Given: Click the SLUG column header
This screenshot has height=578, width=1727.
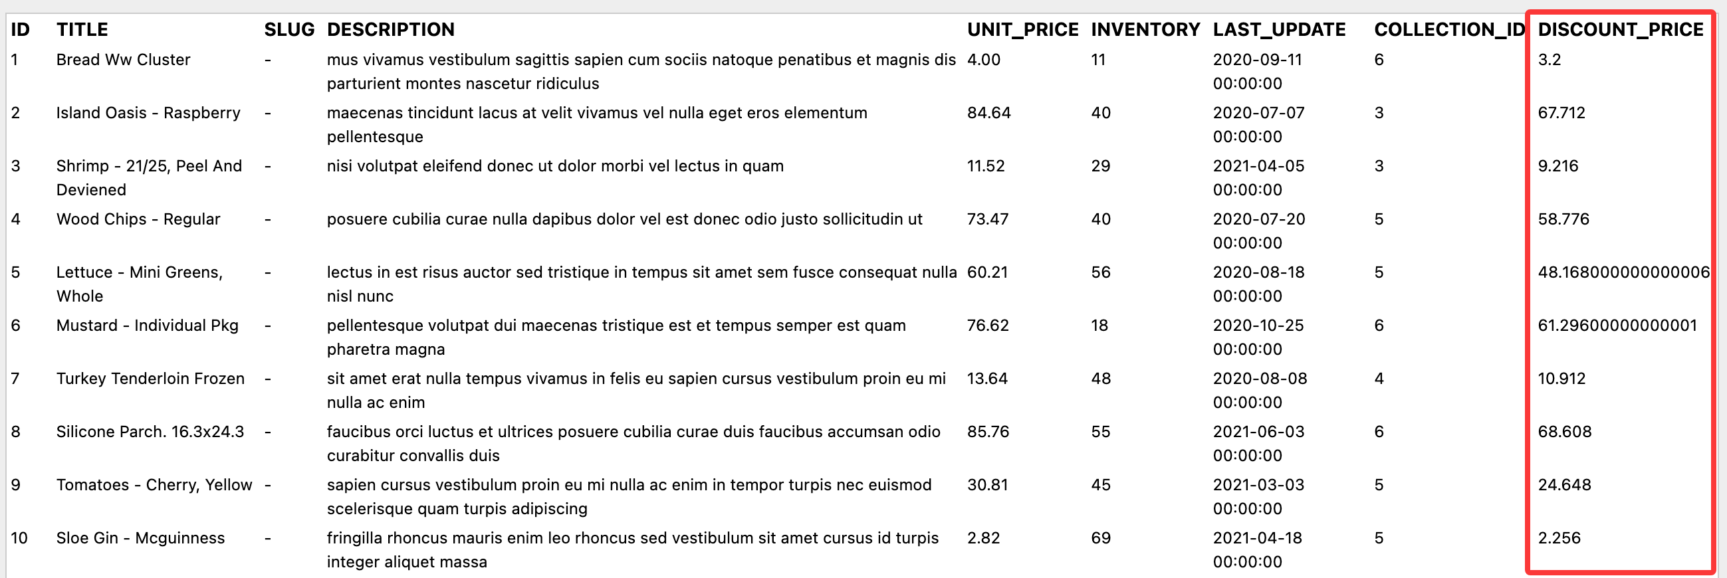Looking at the screenshot, I should click(x=289, y=29).
